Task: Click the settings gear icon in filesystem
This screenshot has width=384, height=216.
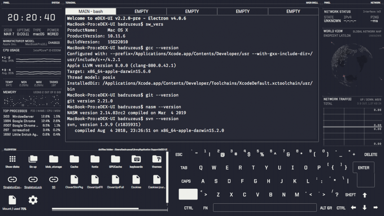Action: 33,200
